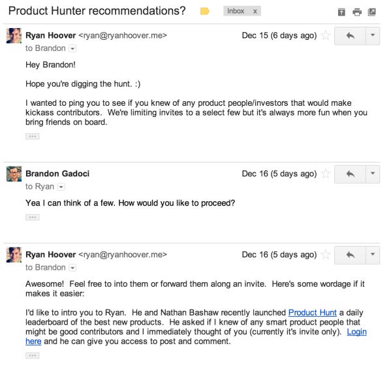The height and width of the screenshot is (367, 389).
Task: Open the Product Hunt link
Action: pos(312,312)
